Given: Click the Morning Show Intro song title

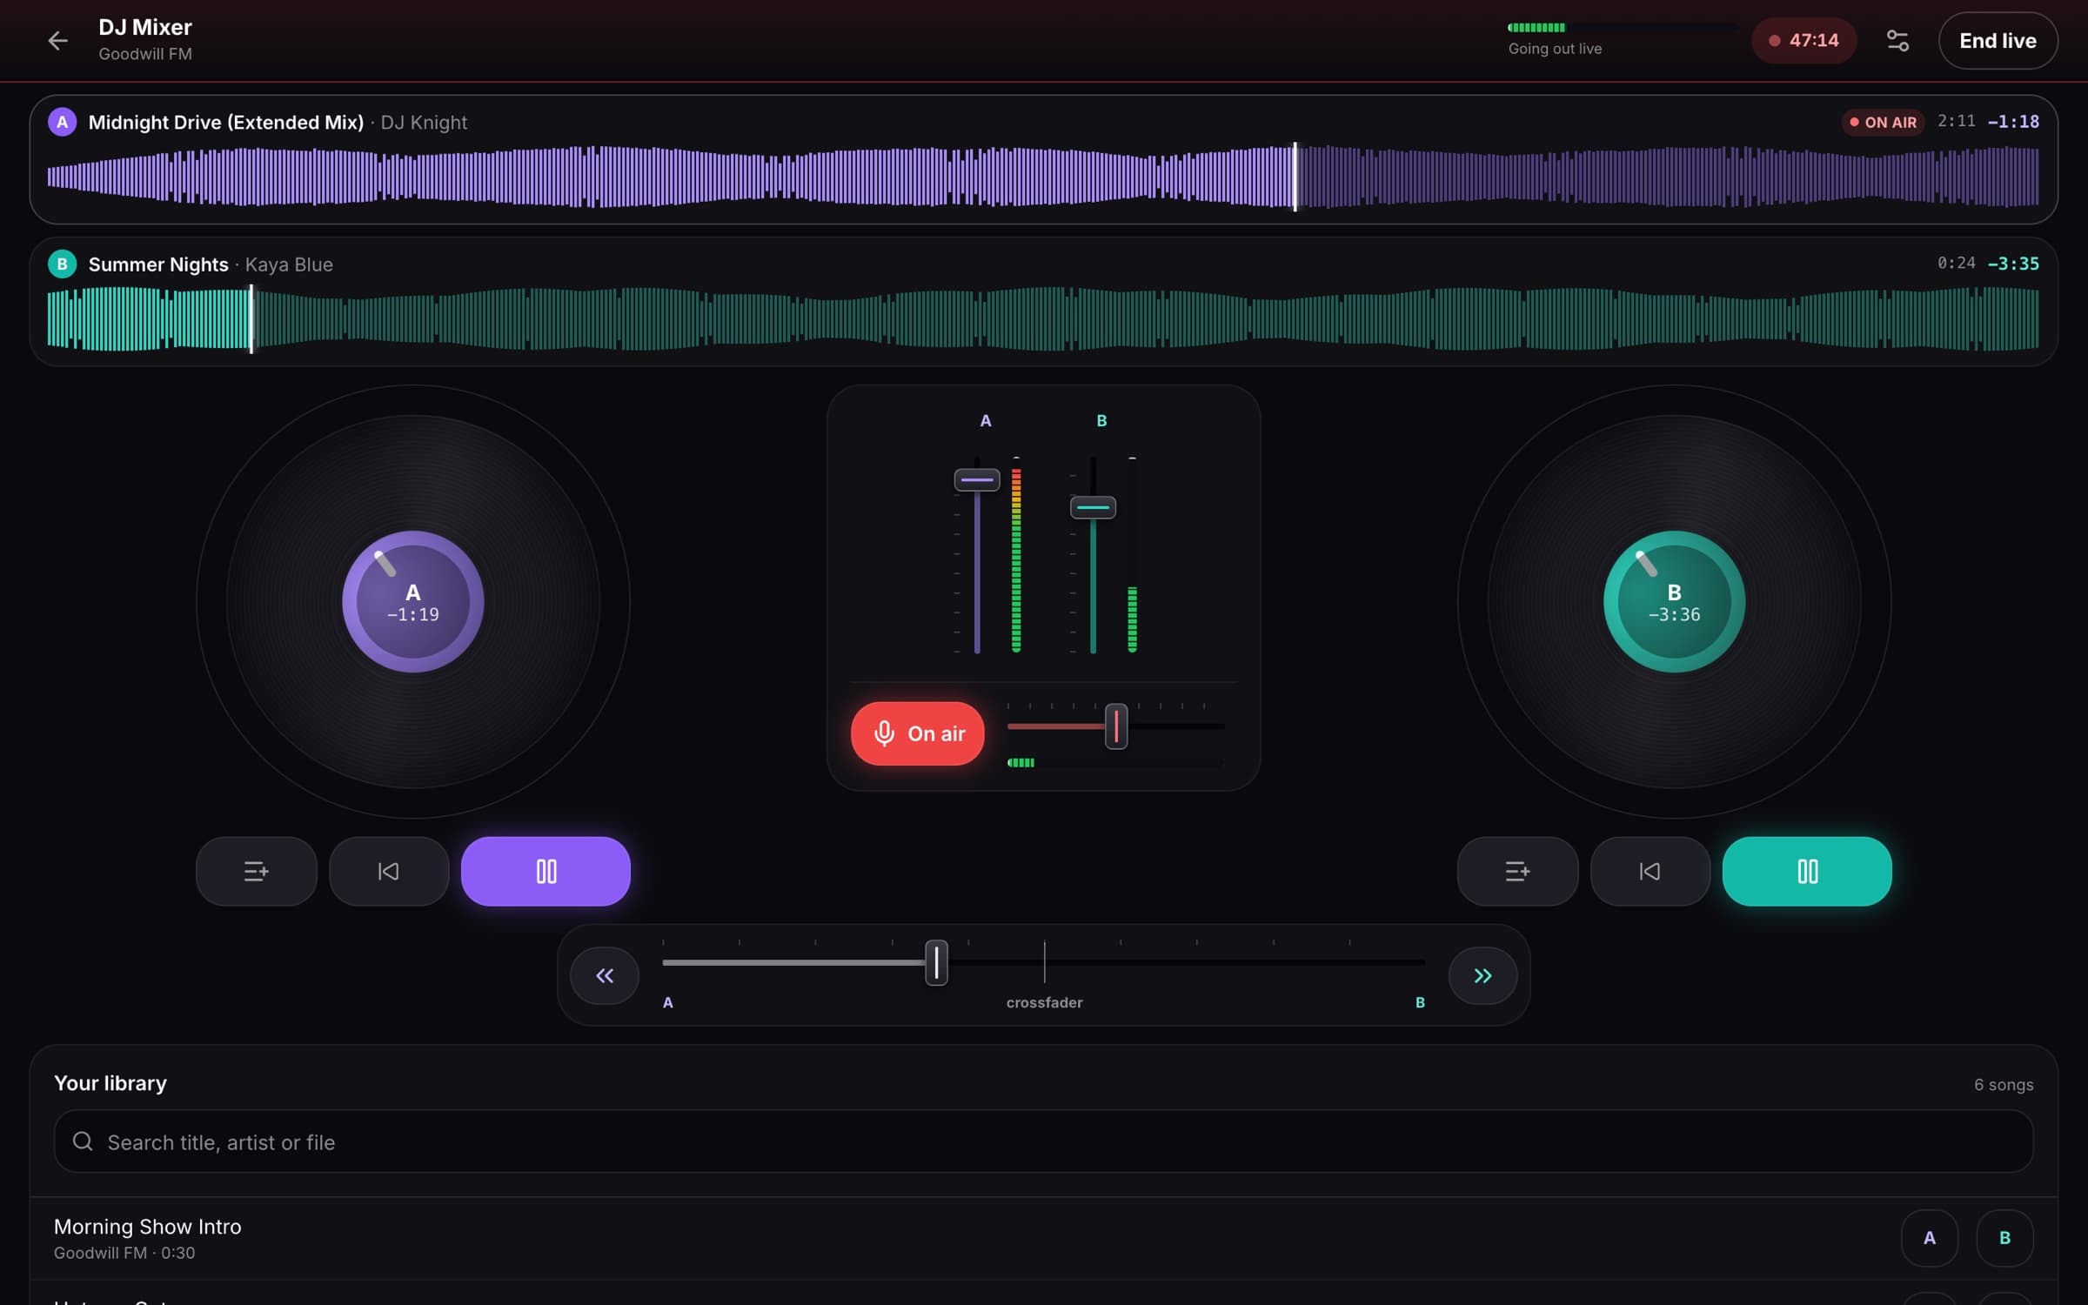Looking at the screenshot, I should (148, 1227).
